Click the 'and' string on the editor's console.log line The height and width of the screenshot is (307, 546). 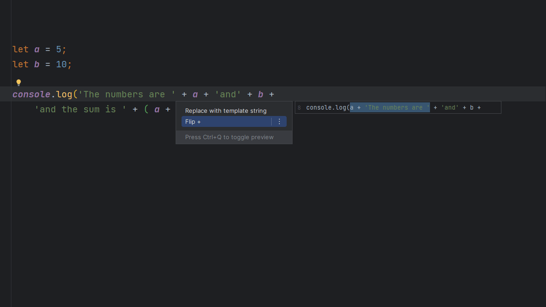[x=228, y=95]
